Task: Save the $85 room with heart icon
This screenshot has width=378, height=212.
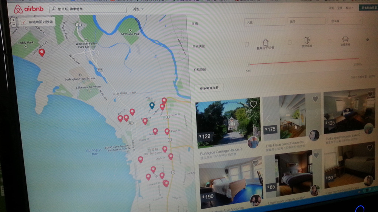Action: 316,155
